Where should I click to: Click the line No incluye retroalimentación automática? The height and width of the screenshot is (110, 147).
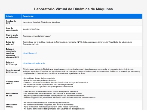pos(46,103)
